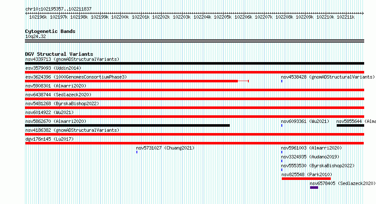Click the 102204k ruler tick label

202,17
